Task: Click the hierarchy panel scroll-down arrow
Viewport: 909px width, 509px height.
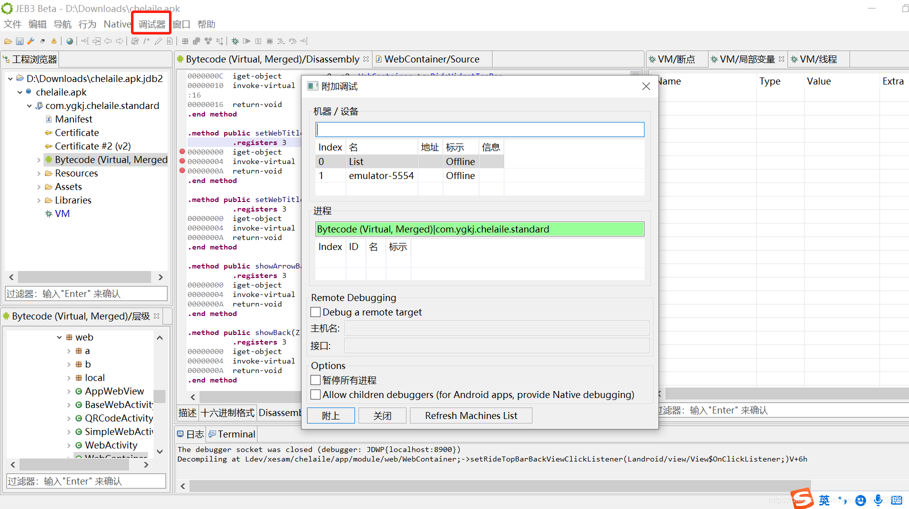Action: pyautogui.click(x=159, y=451)
